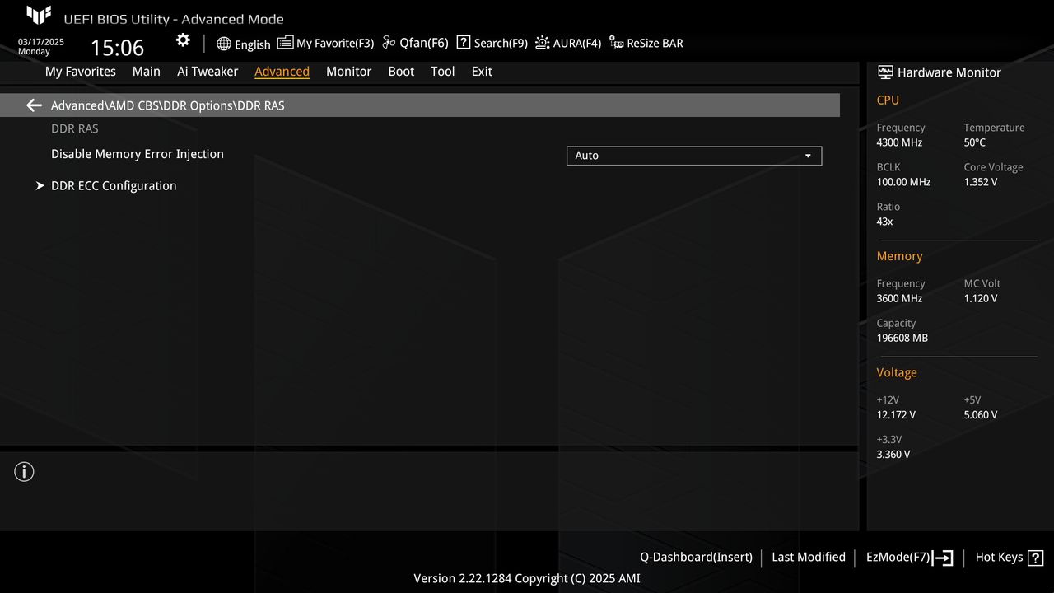Click BCLK value 100.00 MHz
The width and height of the screenshot is (1054, 593).
(903, 182)
